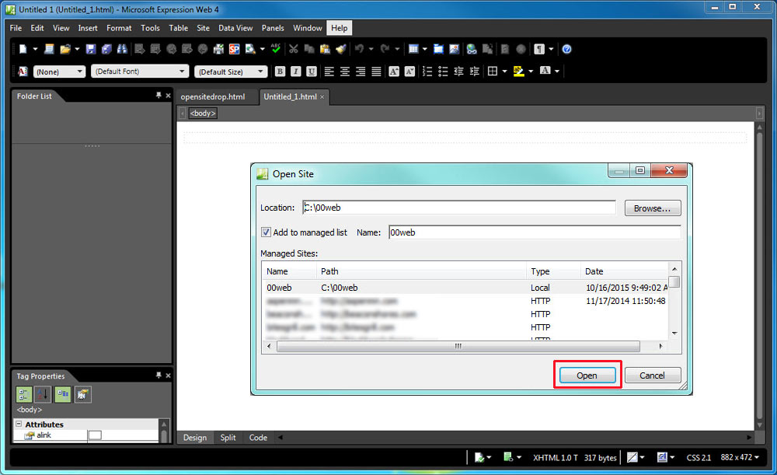Click the Cancel button in Open Site

pos(653,375)
